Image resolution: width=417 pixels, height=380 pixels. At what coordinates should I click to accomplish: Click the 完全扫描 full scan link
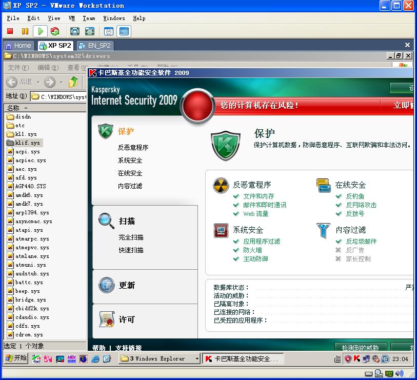131,237
